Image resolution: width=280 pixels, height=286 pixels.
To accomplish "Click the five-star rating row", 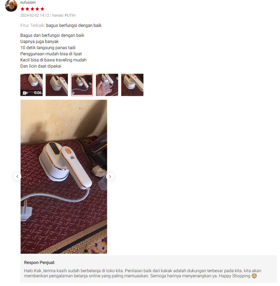I will click(x=32, y=9).
